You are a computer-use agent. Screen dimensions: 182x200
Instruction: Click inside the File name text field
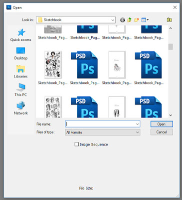point(100,124)
